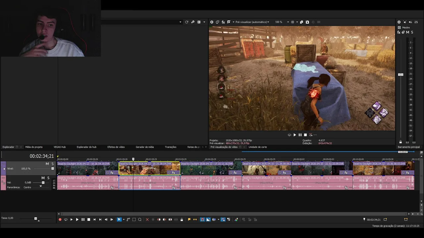The height and width of the screenshot is (238, 424).
Task: Toggle loop playback in timeline transport
Action: 66,219
